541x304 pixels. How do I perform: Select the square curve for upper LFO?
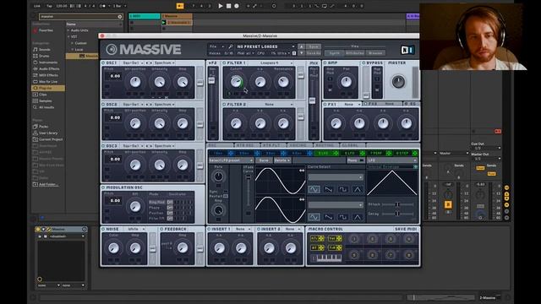[x=343, y=189]
